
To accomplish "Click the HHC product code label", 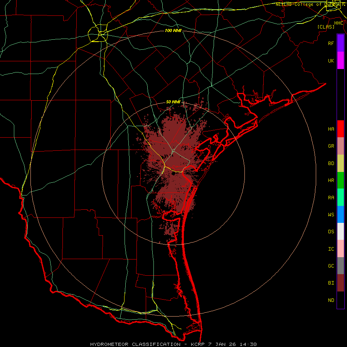I will pos(339,23).
